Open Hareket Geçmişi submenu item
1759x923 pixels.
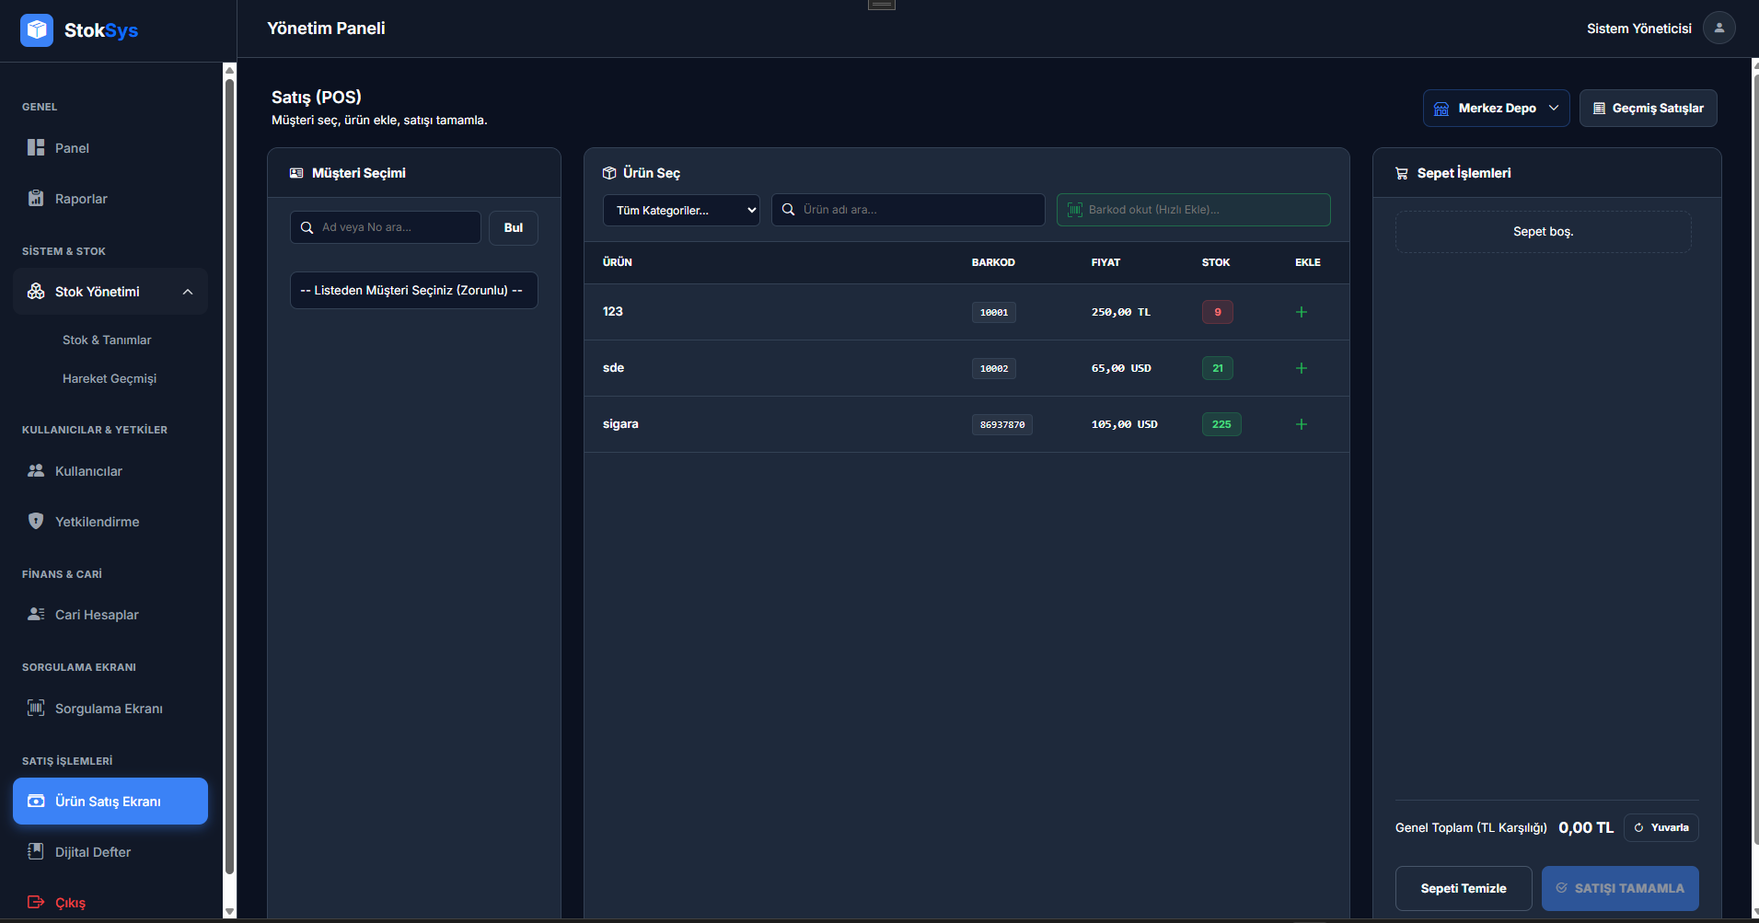[x=110, y=379]
